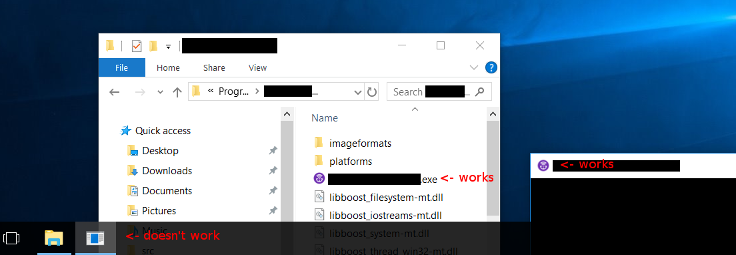736x255 pixels.
Task: Go up one folder level
Action: click(177, 92)
